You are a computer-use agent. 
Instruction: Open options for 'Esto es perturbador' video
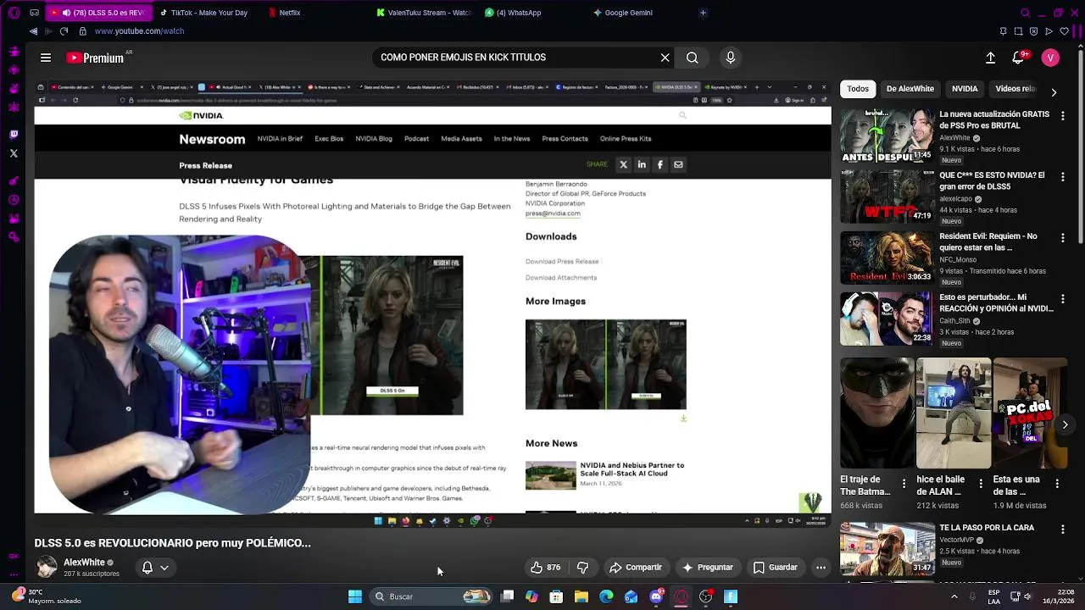1063,299
